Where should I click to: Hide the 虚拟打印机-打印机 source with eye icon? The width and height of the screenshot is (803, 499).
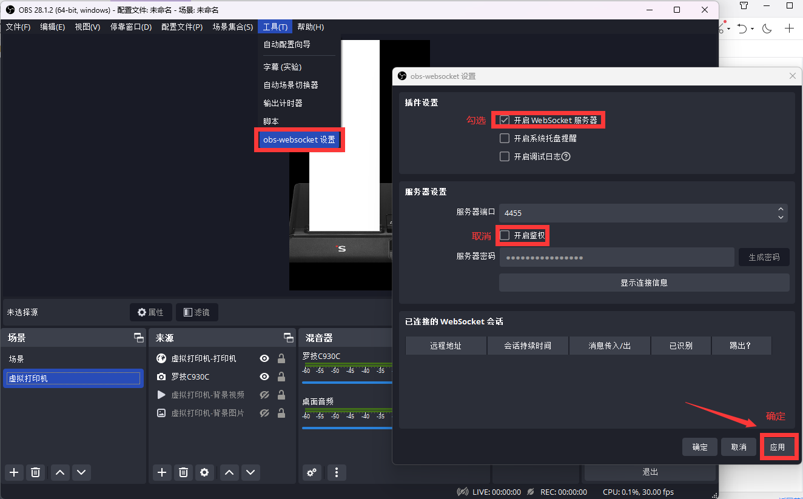(264, 358)
